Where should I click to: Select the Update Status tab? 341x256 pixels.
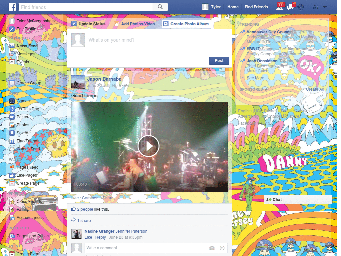point(89,24)
